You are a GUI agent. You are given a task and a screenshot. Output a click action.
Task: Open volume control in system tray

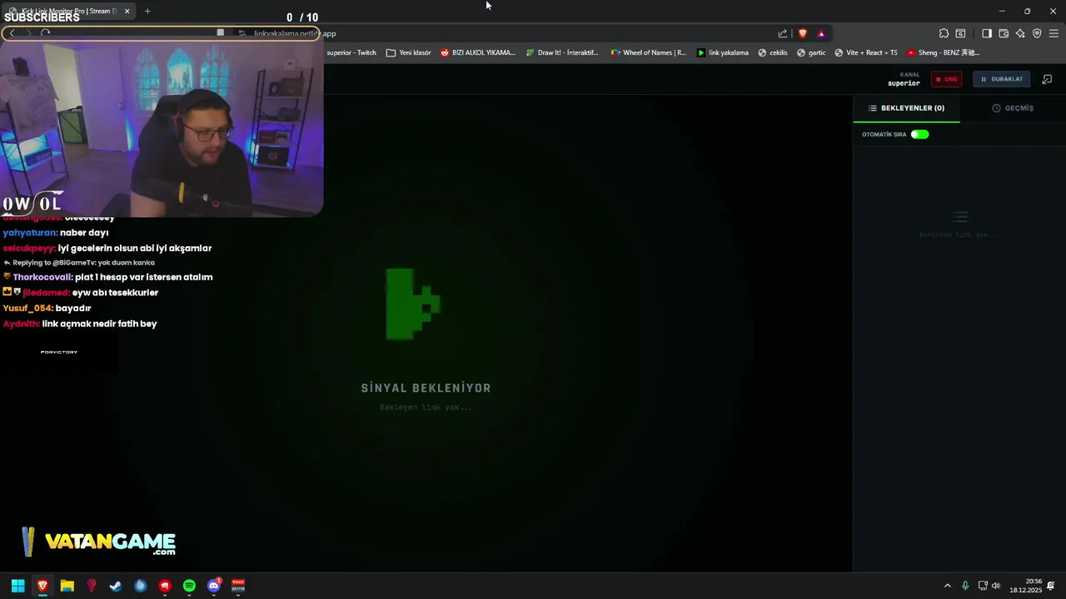coord(996,586)
